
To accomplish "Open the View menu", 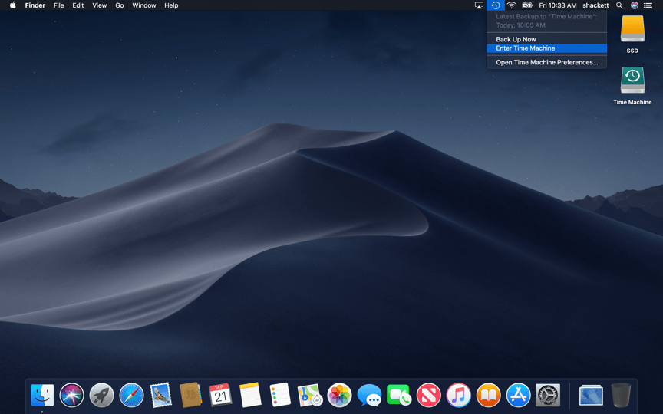I will (x=99, y=5).
